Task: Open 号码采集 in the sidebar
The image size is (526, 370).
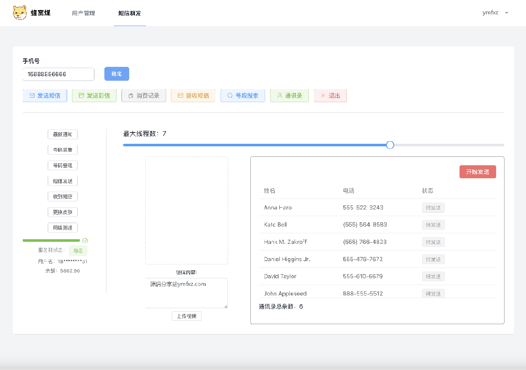Action: (x=63, y=150)
